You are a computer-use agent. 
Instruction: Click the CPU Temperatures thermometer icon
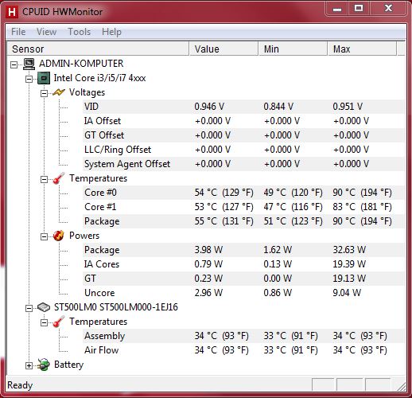tap(59, 178)
